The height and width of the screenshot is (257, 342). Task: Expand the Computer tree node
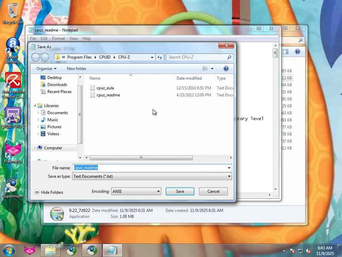tap(35, 148)
